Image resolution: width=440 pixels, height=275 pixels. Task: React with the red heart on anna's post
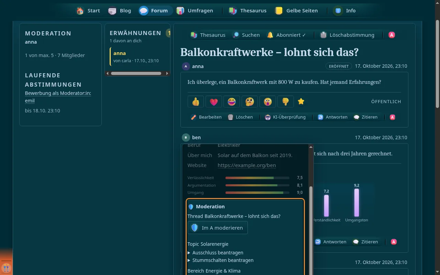click(214, 102)
